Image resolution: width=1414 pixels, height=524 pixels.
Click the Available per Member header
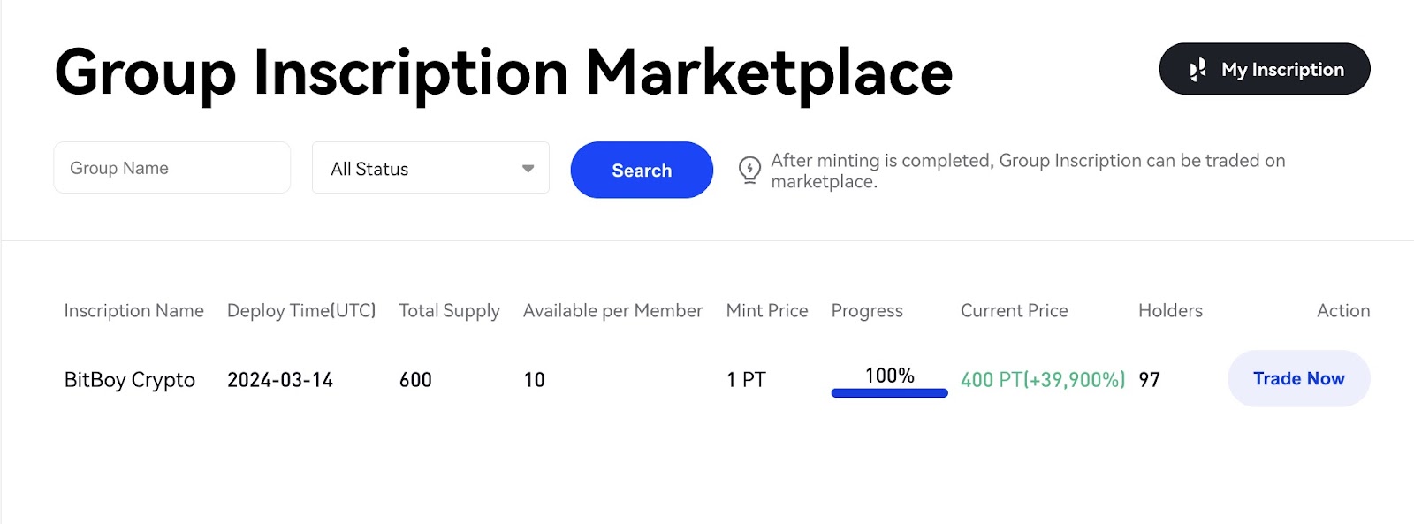tap(612, 311)
